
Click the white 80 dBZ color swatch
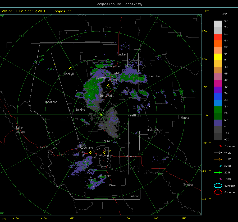pyautogui.click(x=218, y=24)
